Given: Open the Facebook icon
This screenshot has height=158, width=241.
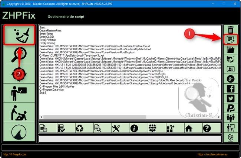Looking at the screenshot, I should click(x=231, y=89).
